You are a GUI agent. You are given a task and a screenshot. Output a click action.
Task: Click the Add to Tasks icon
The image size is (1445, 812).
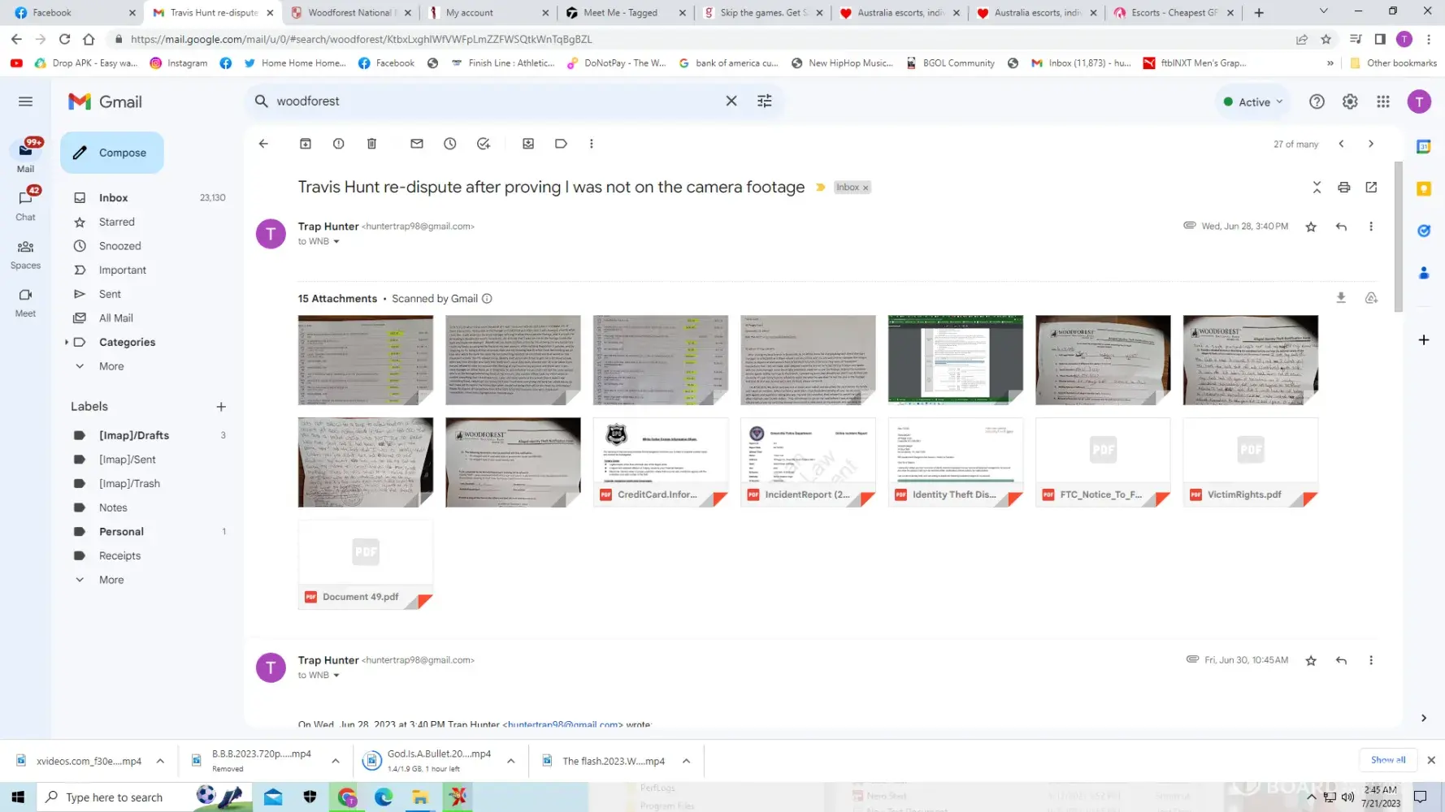(x=484, y=144)
